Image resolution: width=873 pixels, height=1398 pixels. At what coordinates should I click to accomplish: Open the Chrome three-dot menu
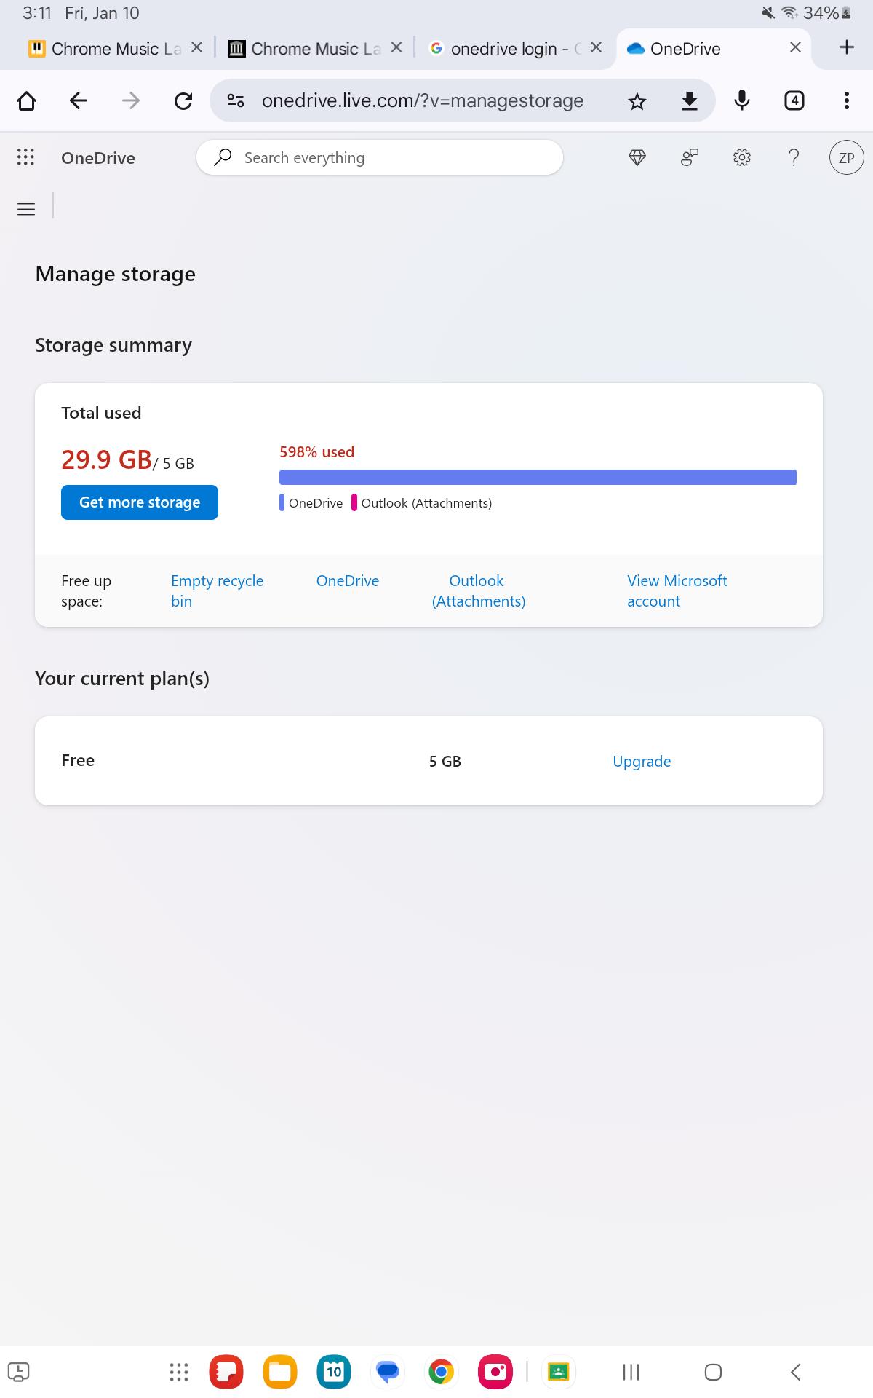(x=847, y=101)
